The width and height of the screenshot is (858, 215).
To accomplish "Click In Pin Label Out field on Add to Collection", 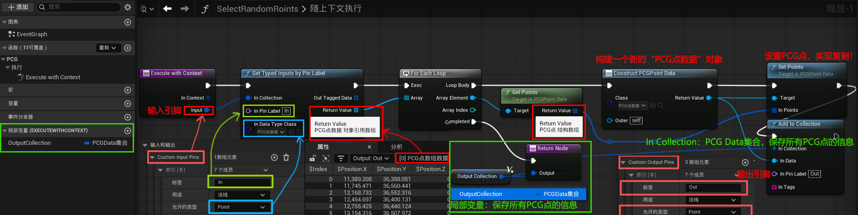I will [x=815, y=174].
